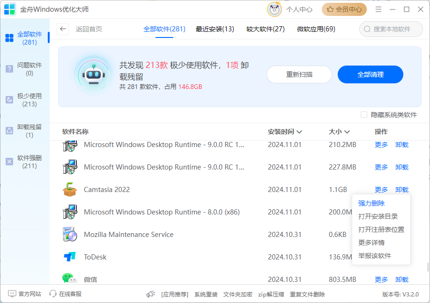Image resolution: width=430 pixels, height=303 pixels.
Task: Open 更多 menu for 微信
Action: (381, 280)
